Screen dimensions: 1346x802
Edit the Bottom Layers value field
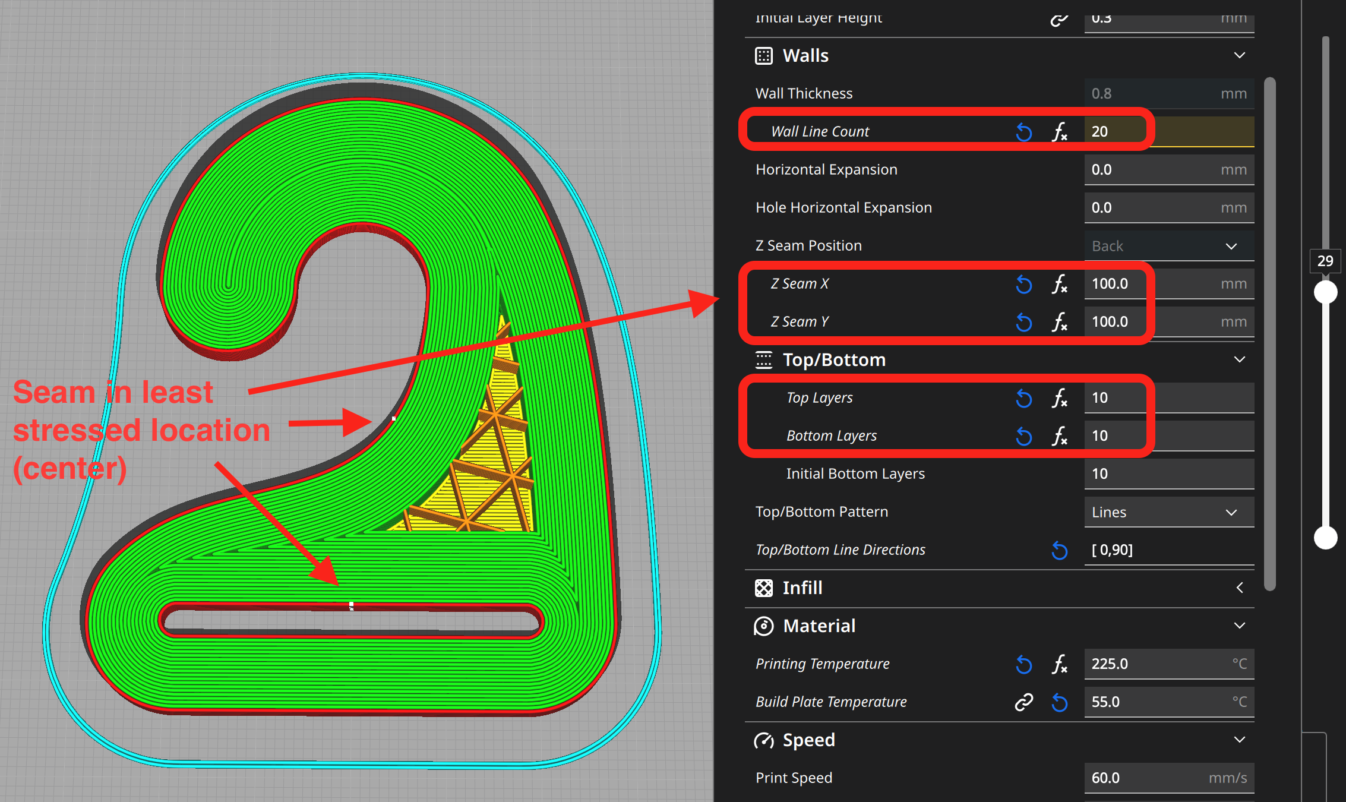[x=1169, y=436]
